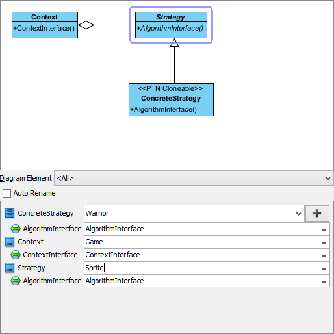This screenshot has height=334, width=334.
Task: Expand the Game combo box arrow
Action: 324,242
